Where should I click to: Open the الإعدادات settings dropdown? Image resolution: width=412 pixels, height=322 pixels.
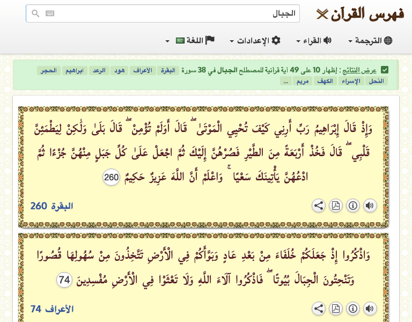coord(255,41)
